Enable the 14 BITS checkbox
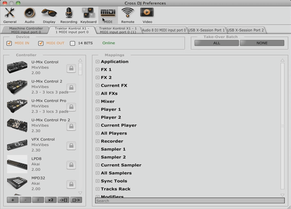Image resolution: width=291 pixels, height=209 pixels. [x=73, y=43]
